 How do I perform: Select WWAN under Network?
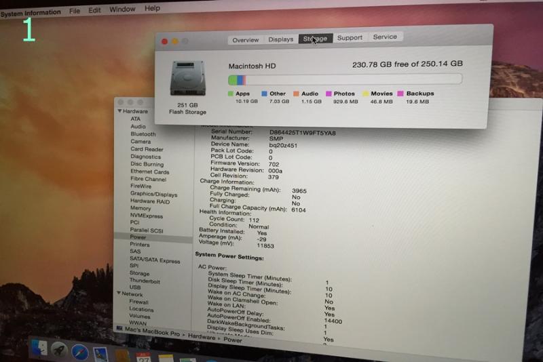(138, 323)
